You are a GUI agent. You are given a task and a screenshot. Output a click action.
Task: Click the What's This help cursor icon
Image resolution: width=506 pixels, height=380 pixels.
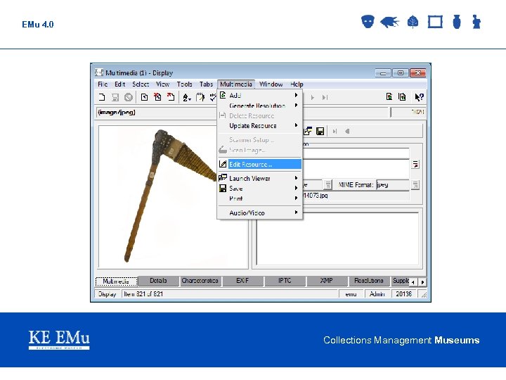pyautogui.click(x=419, y=97)
